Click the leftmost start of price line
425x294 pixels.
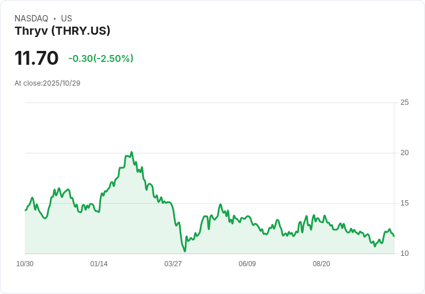coord(25,210)
